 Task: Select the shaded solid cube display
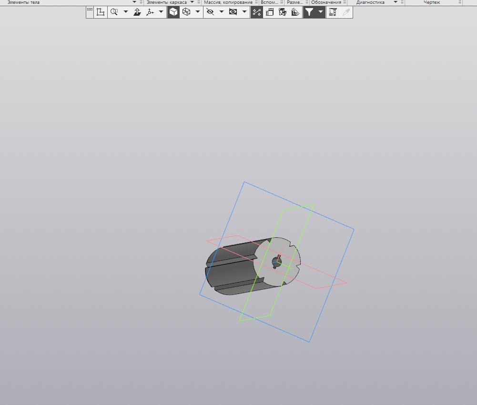point(173,12)
